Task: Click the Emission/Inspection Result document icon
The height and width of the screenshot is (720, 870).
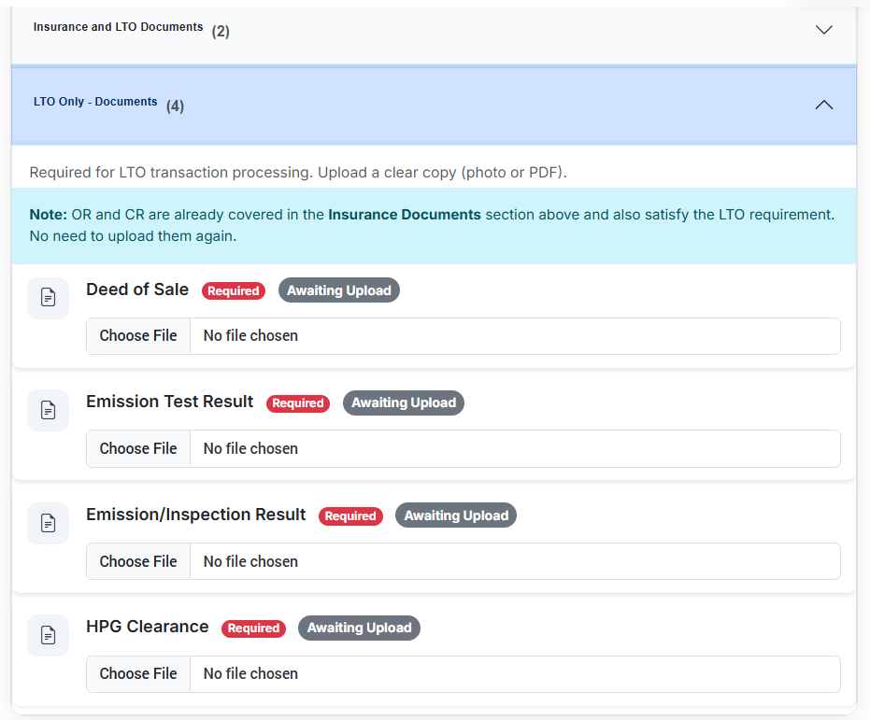Action: point(48,523)
